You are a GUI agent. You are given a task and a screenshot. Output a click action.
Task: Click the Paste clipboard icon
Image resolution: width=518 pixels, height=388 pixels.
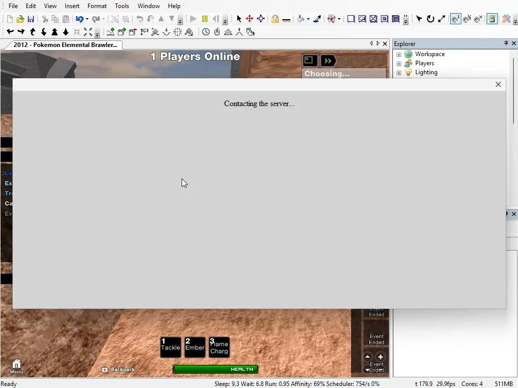[x=66, y=19]
